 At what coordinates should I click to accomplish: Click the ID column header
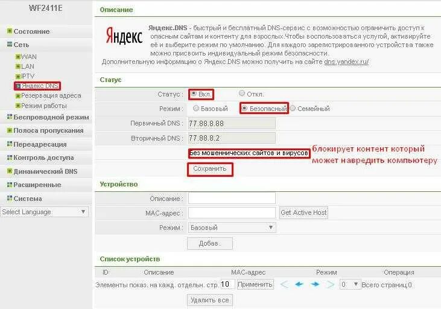click(x=106, y=272)
